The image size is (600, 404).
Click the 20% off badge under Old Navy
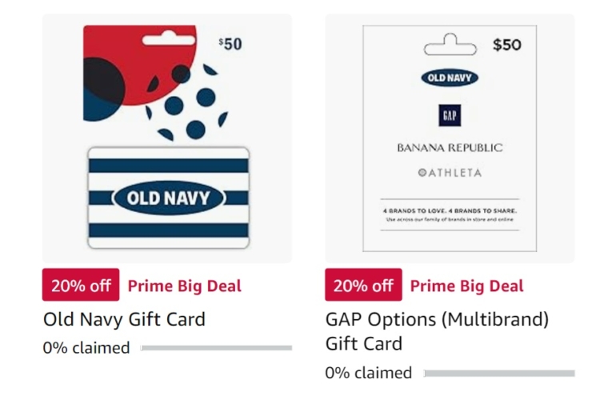pos(81,285)
